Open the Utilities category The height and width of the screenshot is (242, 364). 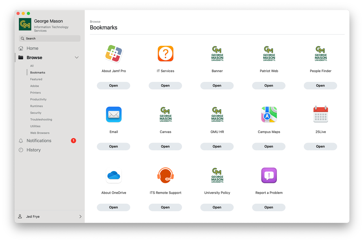point(35,126)
